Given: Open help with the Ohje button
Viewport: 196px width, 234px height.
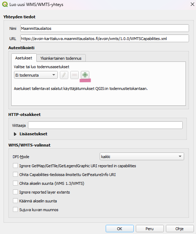Looking at the screenshot, I should 180,229.
